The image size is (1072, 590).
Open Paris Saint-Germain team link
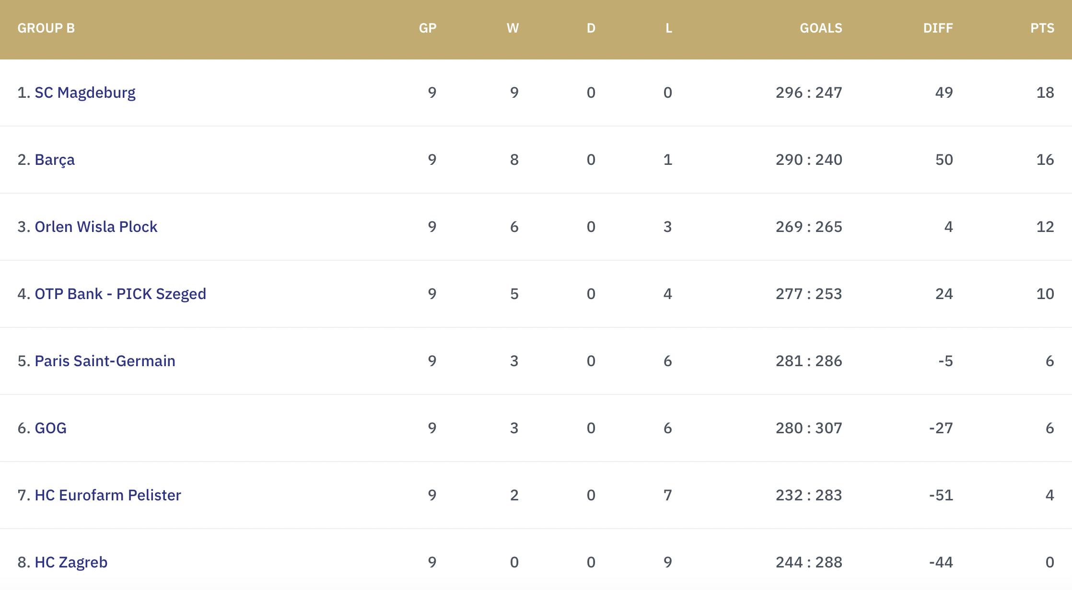click(x=105, y=361)
